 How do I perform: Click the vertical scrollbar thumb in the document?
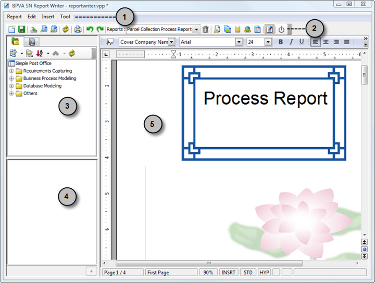click(364, 75)
